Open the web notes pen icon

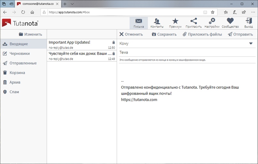tap(235, 12)
